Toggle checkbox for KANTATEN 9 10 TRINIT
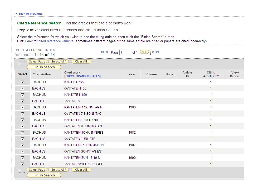This screenshot has width=253, height=189. coord(22,120)
